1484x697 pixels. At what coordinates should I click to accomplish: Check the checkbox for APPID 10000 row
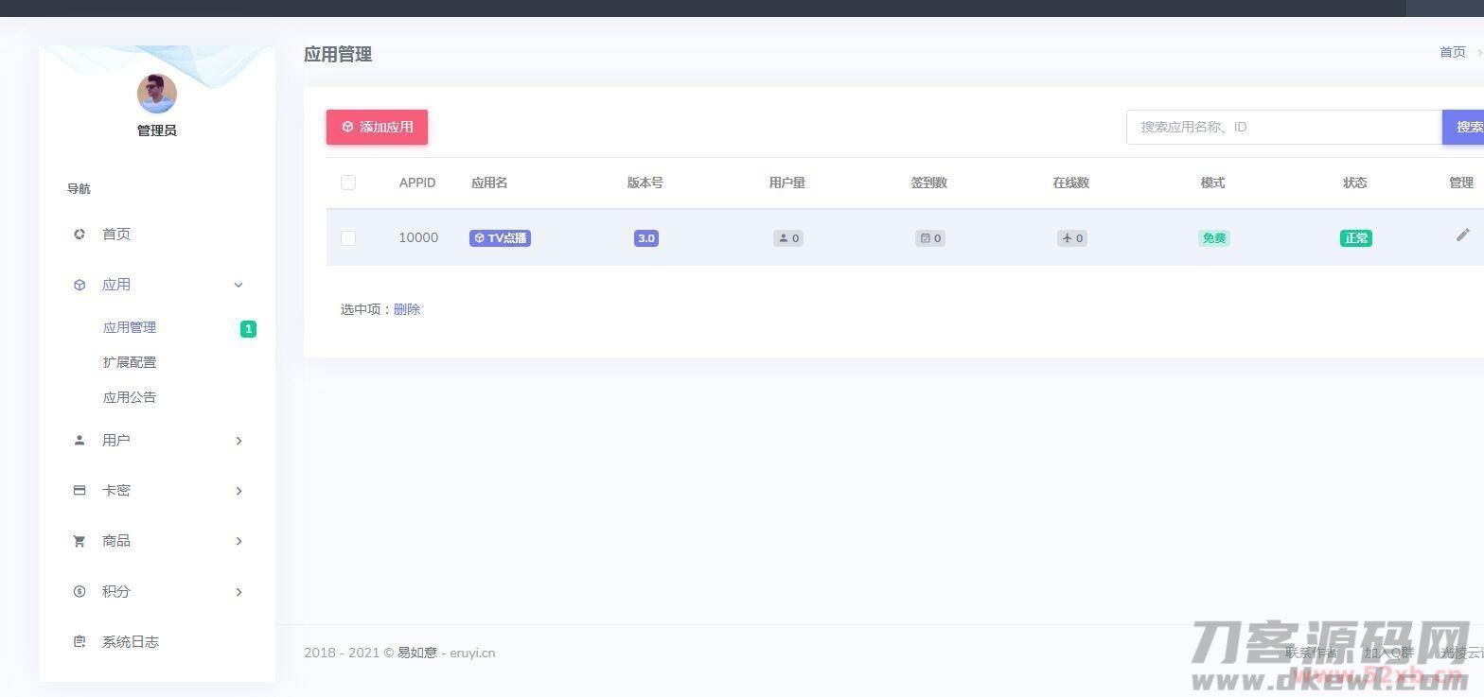pyautogui.click(x=348, y=238)
